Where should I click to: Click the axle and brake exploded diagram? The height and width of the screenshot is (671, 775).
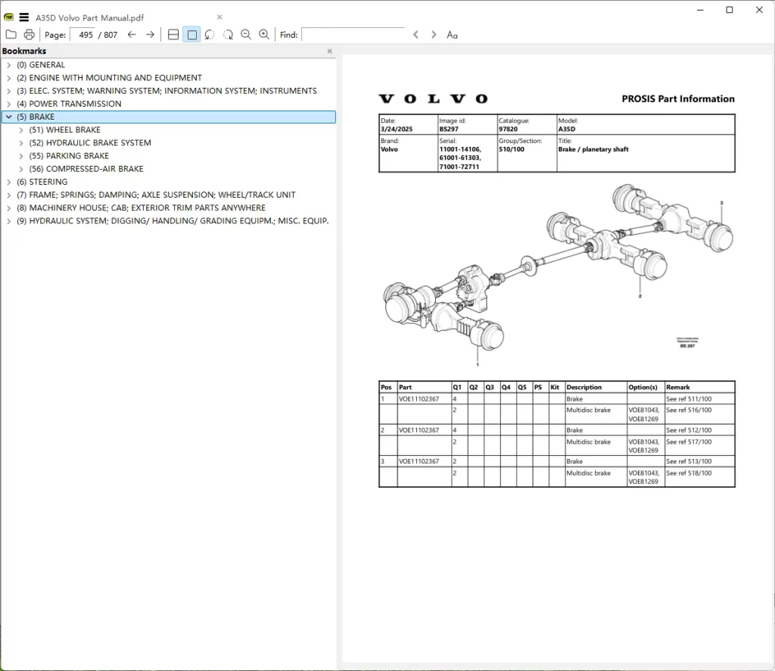(558, 274)
